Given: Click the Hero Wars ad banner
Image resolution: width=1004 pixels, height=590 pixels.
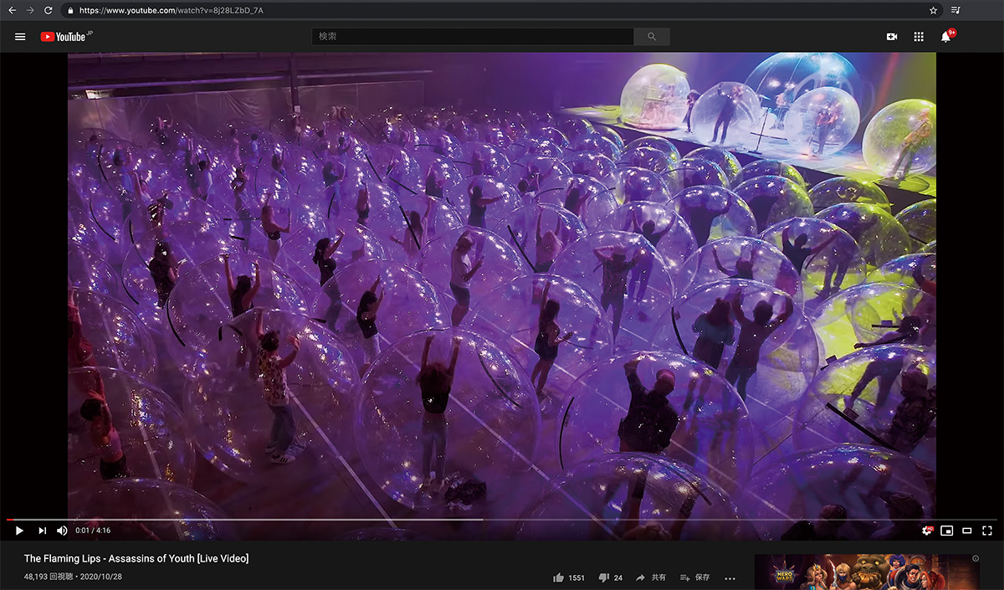Looking at the screenshot, I should (x=867, y=572).
